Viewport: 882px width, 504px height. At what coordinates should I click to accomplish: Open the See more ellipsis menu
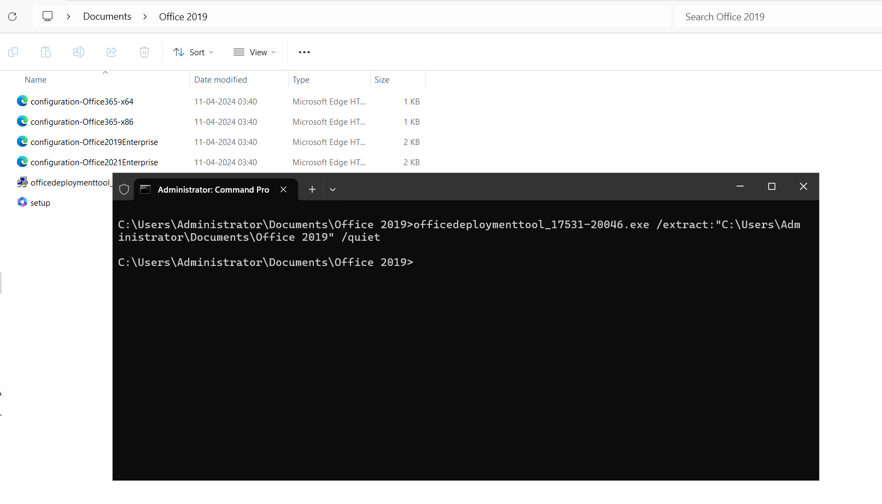point(304,52)
